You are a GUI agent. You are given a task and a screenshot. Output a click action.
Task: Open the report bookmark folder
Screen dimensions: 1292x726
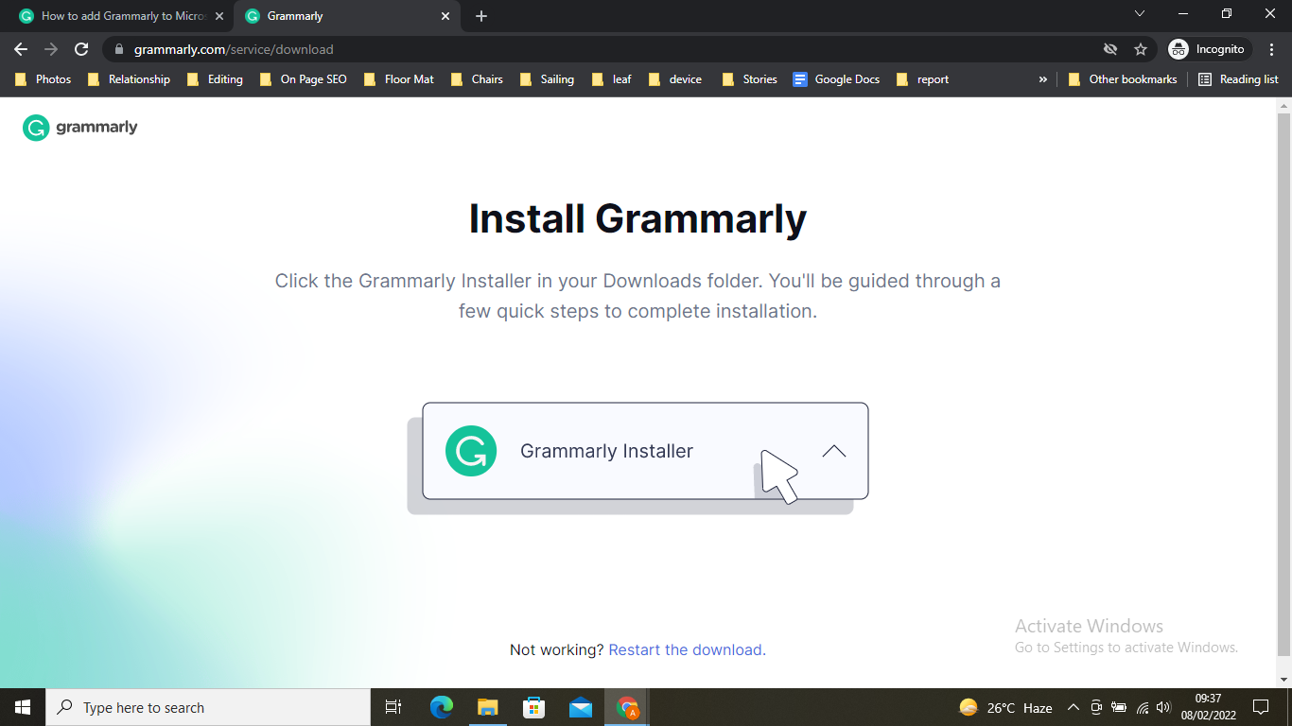point(922,79)
